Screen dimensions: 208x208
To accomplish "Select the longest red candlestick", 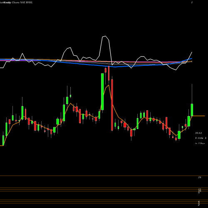I will [112, 105].
